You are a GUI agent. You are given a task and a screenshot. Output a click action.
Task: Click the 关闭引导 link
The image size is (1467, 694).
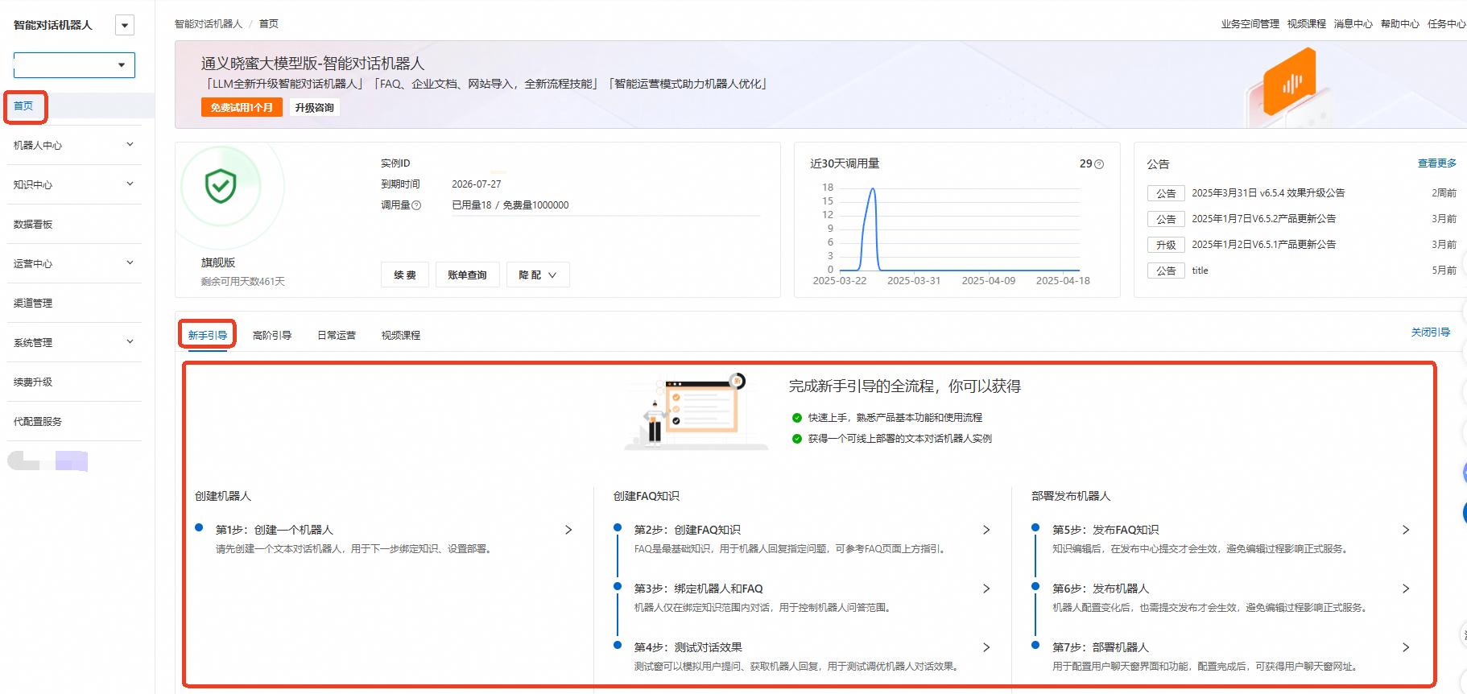(x=1430, y=333)
